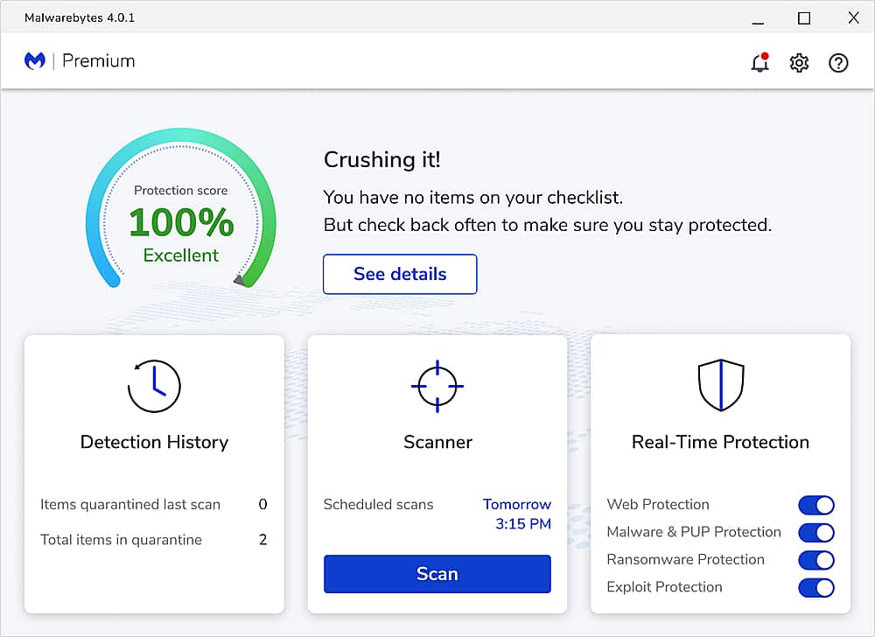This screenshot has height=637, width=875.
Task: Open the notifications bell
Action: 759,63
